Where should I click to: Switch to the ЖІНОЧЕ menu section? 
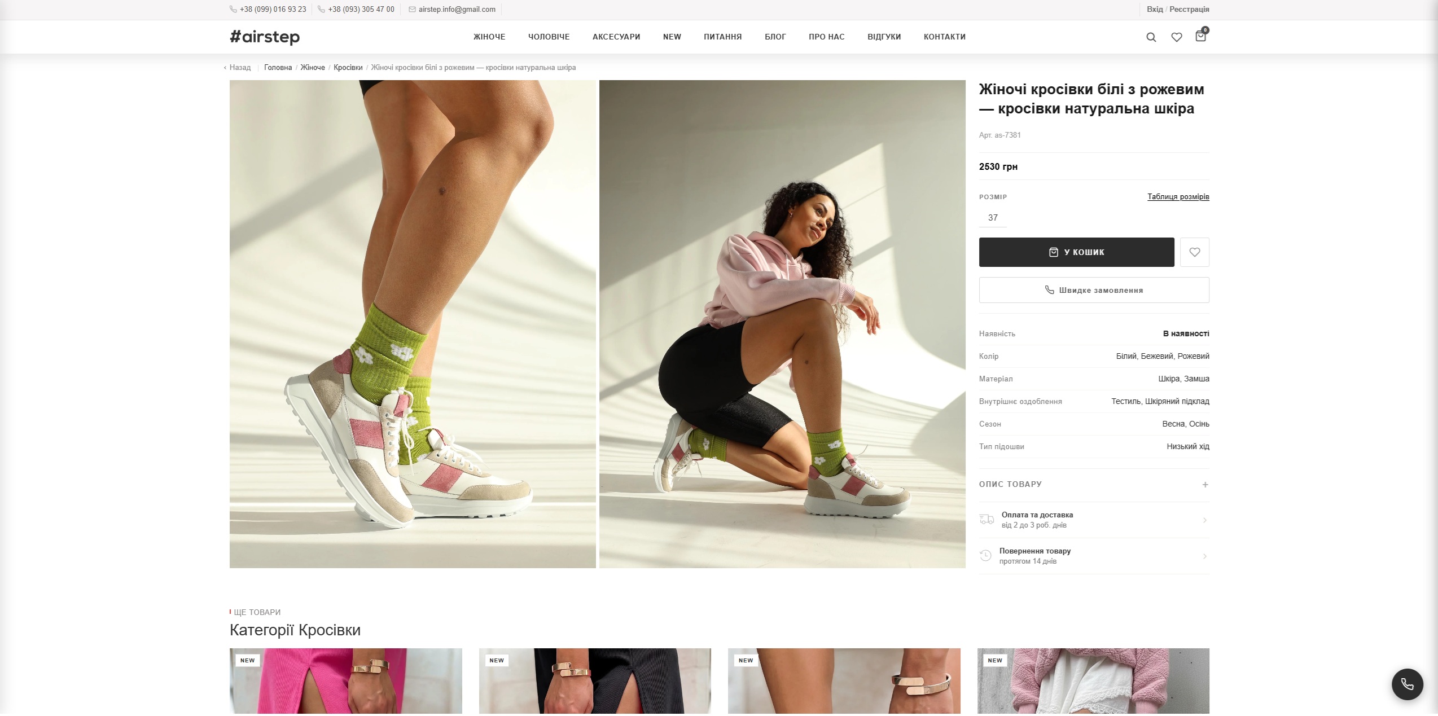tap(489, 36)
